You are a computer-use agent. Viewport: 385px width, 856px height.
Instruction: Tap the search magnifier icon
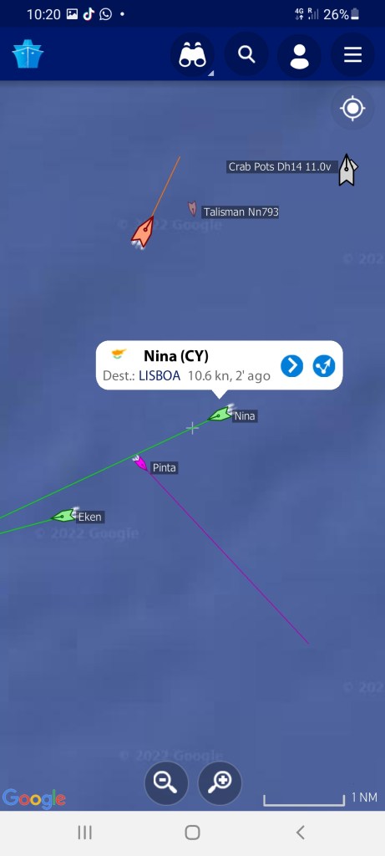click(246, 54)
